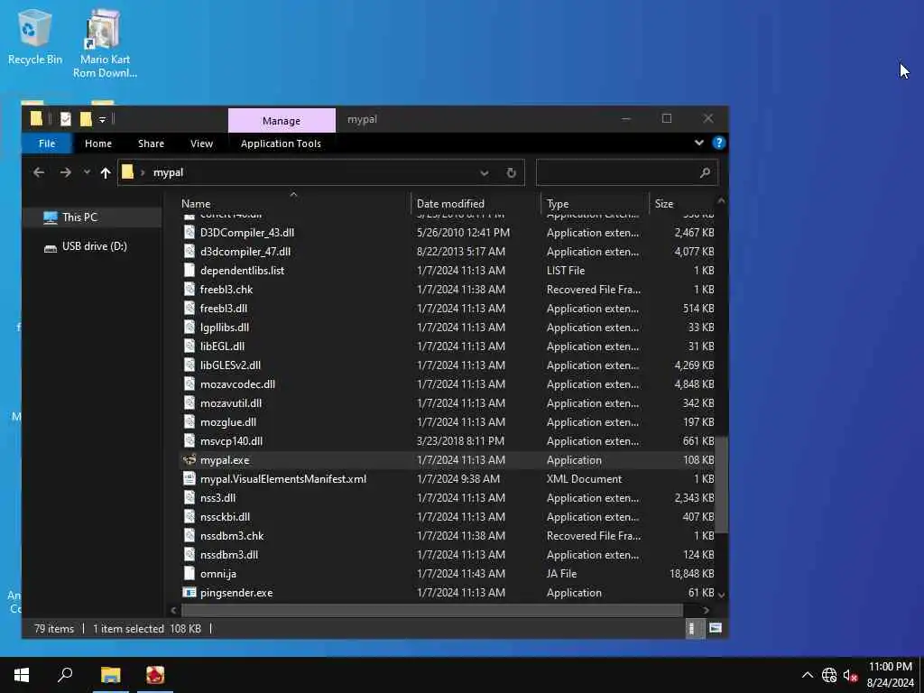This screenshot has height=693, width=924.
Task: Select omni.ja file icon
Action: (x=189, y=573)
